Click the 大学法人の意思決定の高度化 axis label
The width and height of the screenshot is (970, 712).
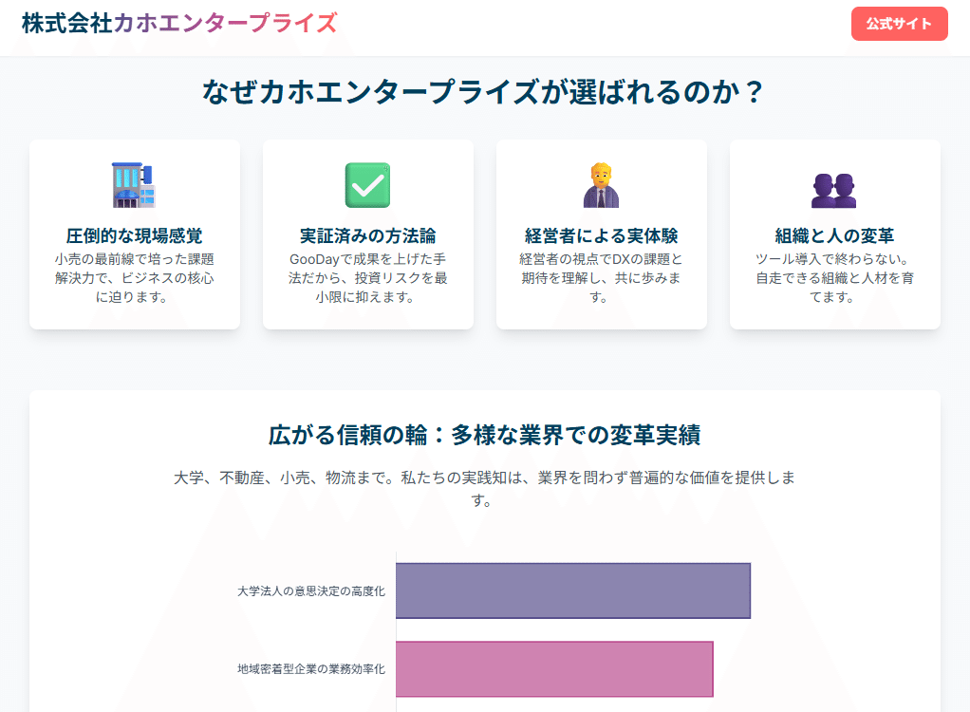coord(310,590)
